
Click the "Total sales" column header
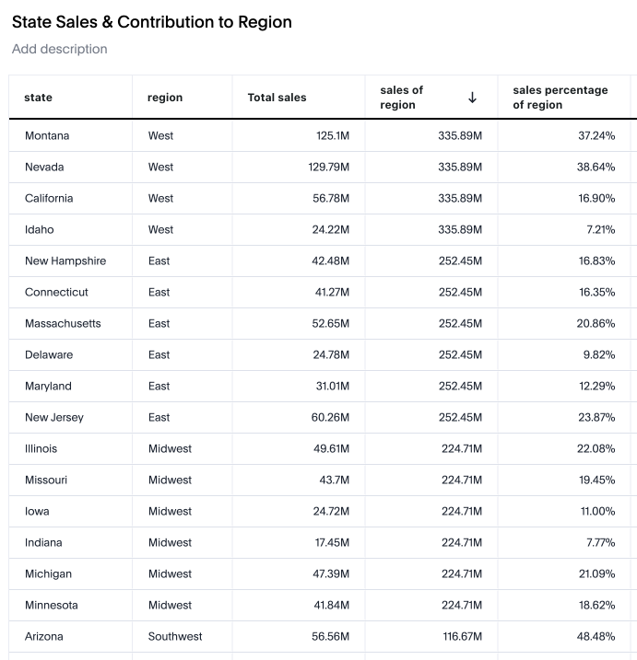click(x=277, y=98)
